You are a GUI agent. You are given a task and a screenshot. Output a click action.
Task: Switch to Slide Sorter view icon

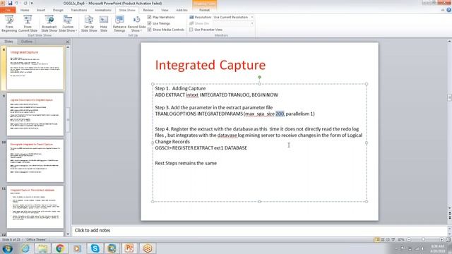coord(383,240)
